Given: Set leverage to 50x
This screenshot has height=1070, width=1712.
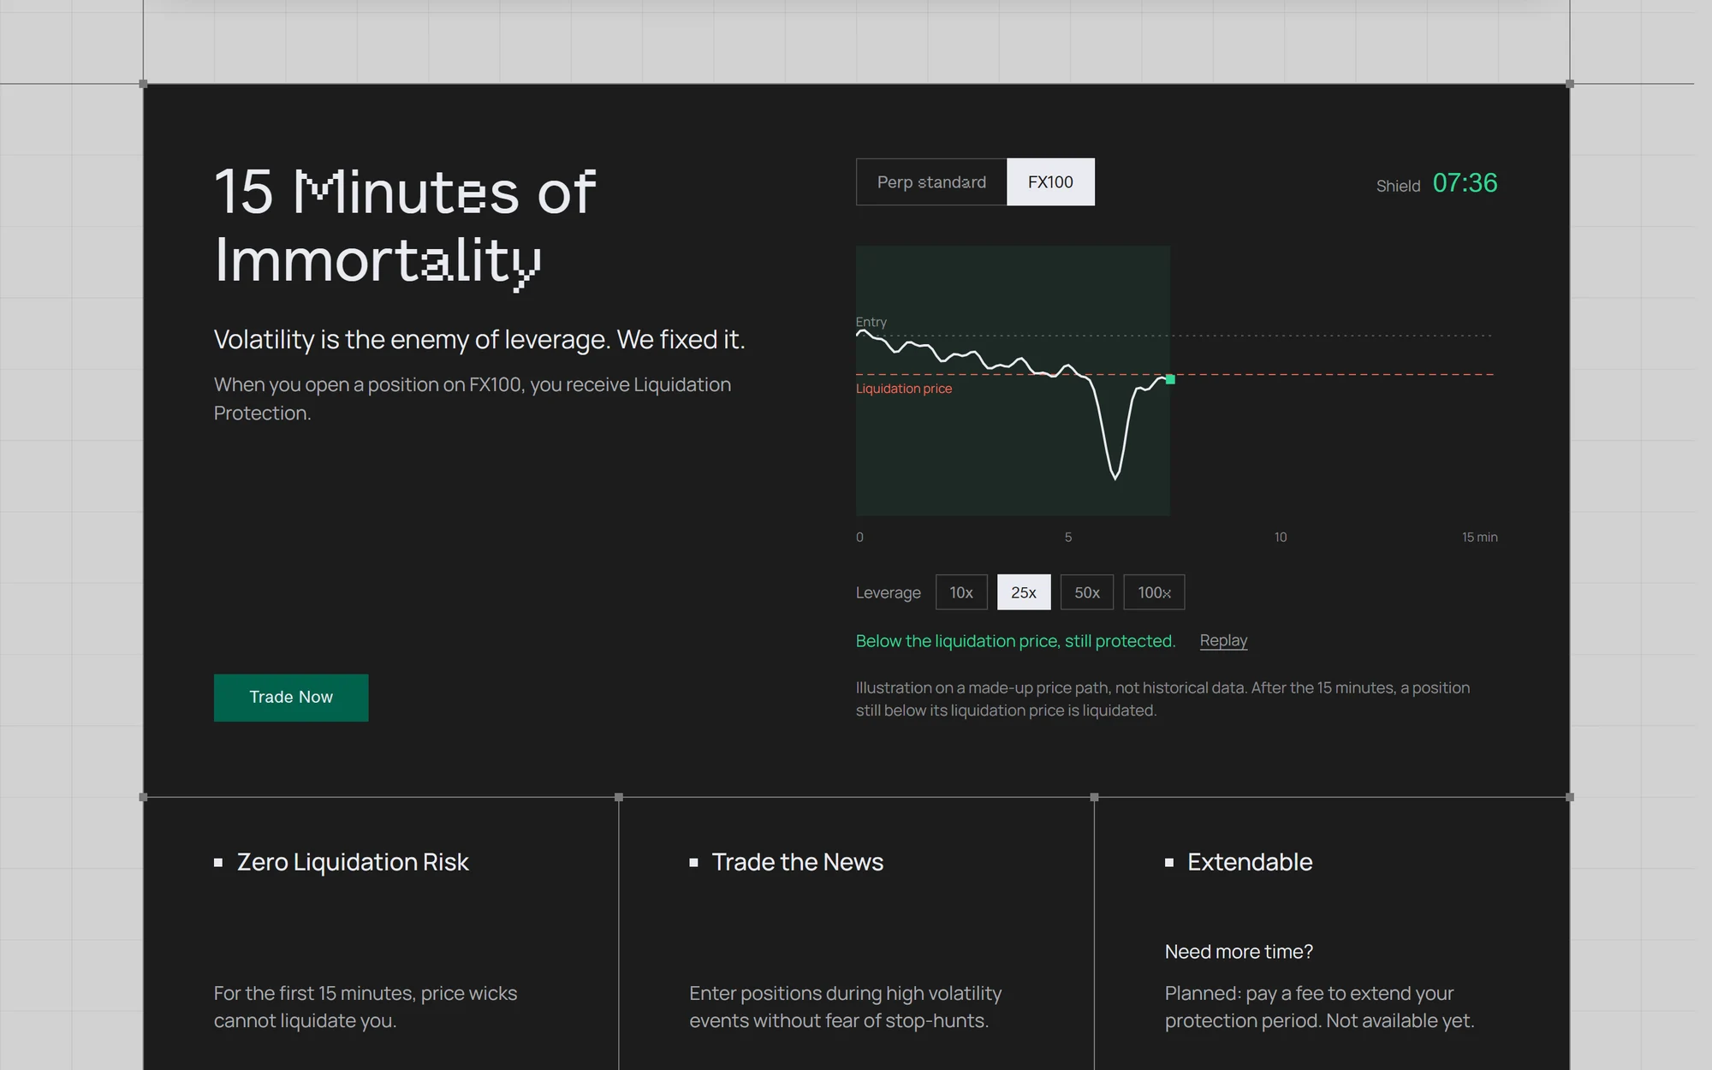Looking at the screenshot, I should pyautogui.click(x=1087, y=592).
